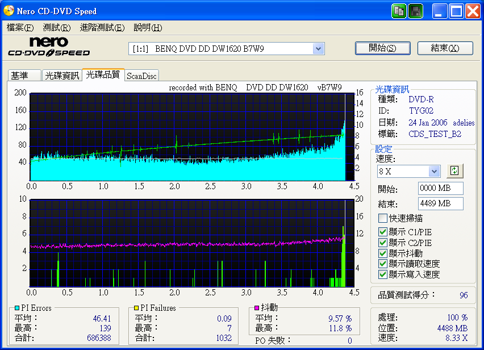Image resolution: width=484 pixels, height=350 pixels.
Task: Click the PI Errors cyan legend square
Action: point(17,308)
